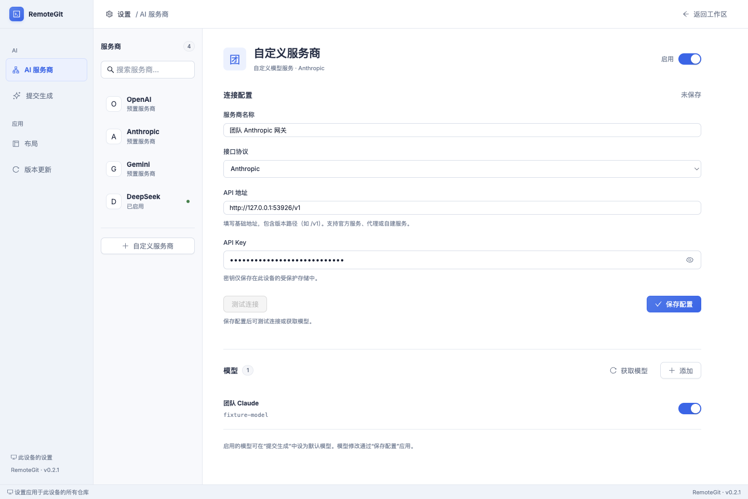This screenshot has width=748, height=499.
Task: Click the green enabled dot beside DeepSeek
Action: click(x=188, y=202)
